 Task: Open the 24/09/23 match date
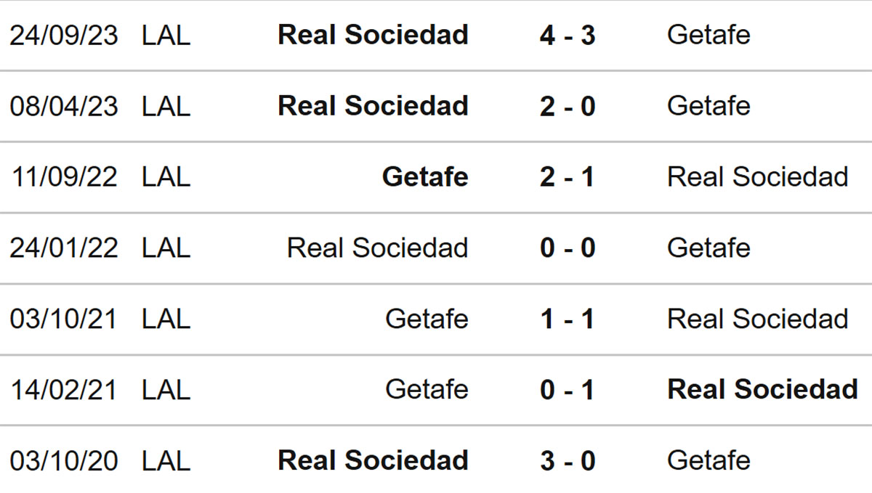(64, 35)
